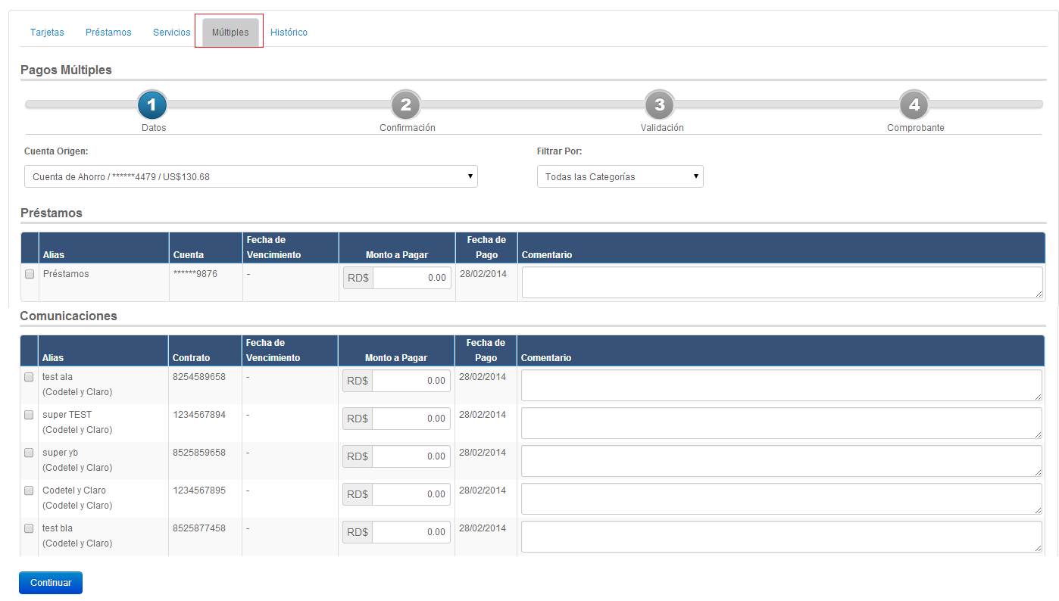Click the Múltiples tab
Image resolution: width=1059 pixels, height=601 pixels.
click(x=230, y=33)
